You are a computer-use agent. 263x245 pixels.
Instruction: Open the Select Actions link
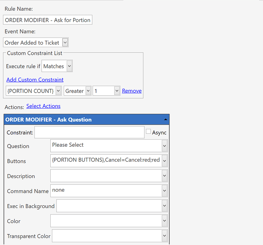pos(43,106)
